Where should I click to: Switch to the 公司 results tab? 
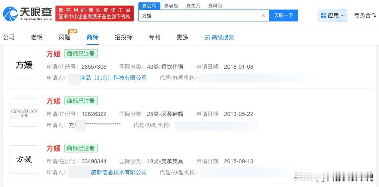click(x=9, y=37)
